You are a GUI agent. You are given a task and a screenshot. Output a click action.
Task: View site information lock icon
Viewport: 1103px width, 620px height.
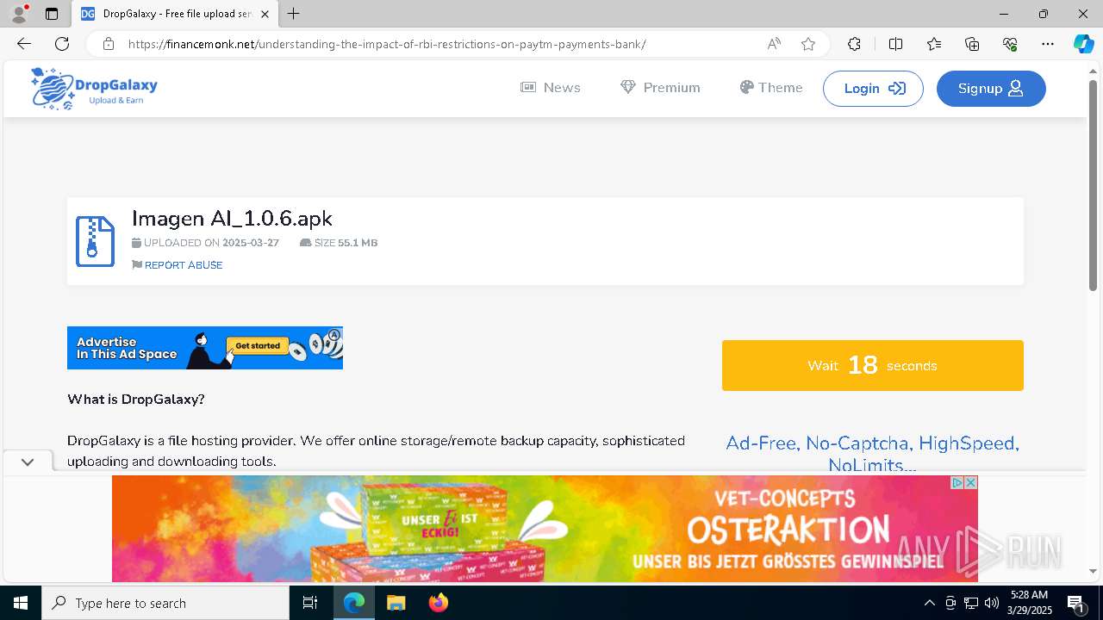109,44
